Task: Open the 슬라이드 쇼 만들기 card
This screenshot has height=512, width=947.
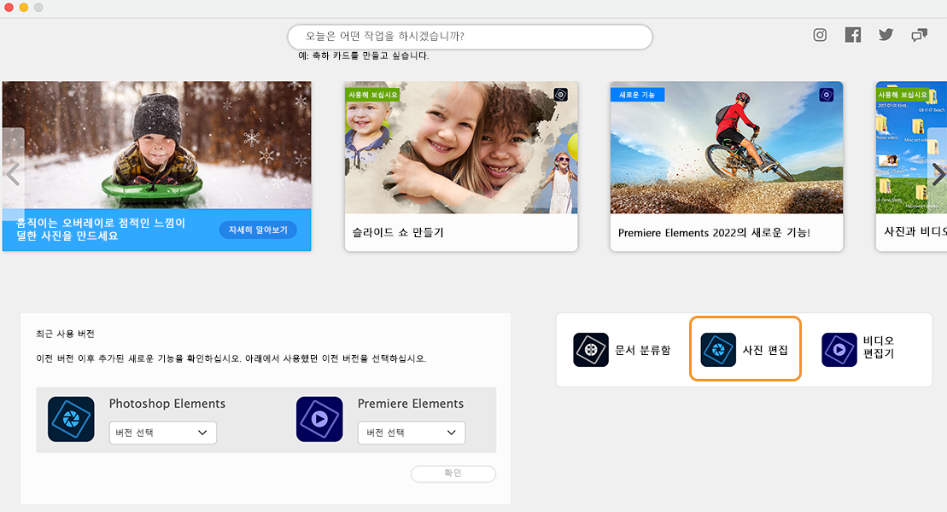Action: (x=461, y=166)
